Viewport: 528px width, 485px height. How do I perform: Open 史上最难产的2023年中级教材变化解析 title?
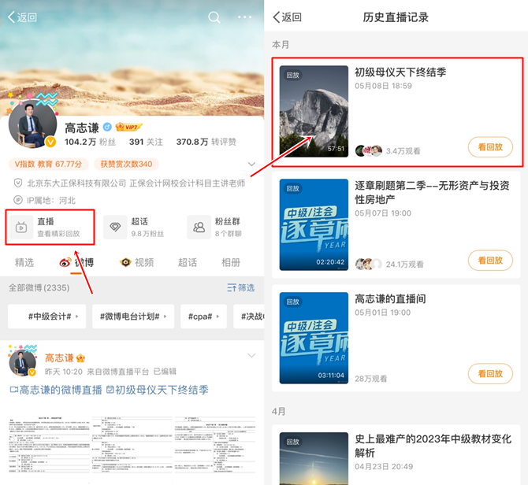[433, 446]
